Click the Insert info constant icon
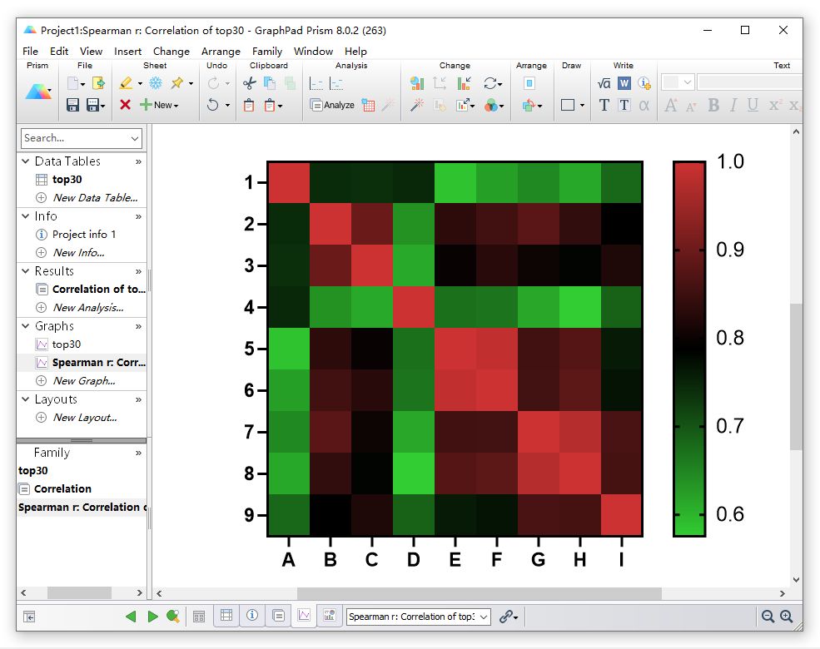 tap(644, 83)
